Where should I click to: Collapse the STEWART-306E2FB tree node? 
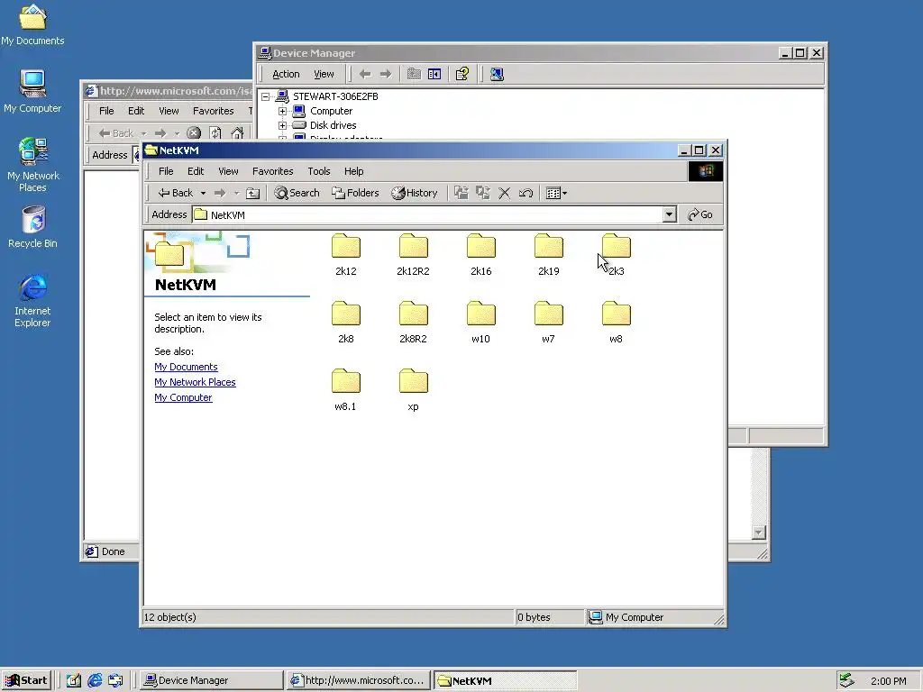266,96
